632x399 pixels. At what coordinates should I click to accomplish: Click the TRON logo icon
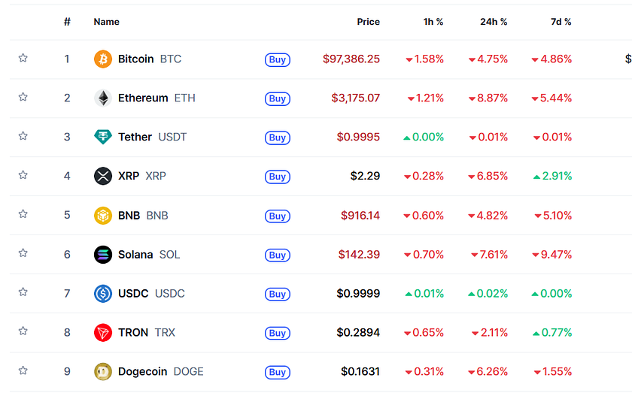[103, 333]
